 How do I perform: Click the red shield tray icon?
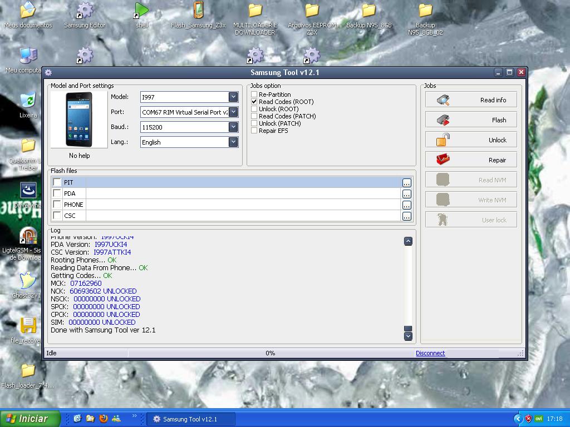pos(529,419)
